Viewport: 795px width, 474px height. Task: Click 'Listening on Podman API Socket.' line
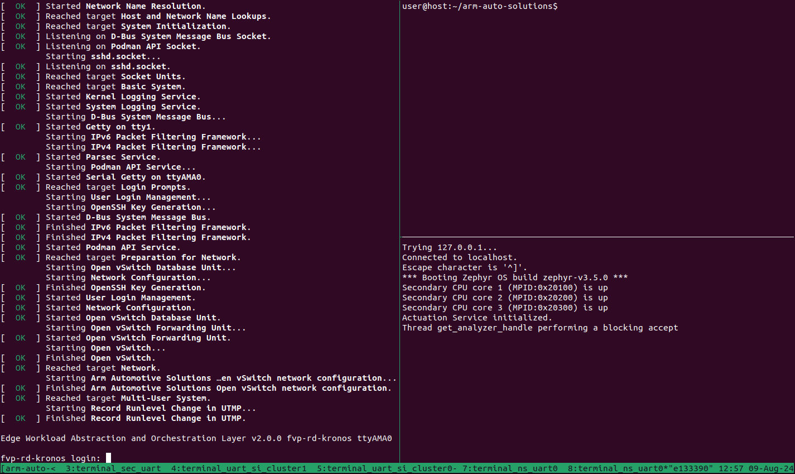pyautogui.click(x=123, y=46)
